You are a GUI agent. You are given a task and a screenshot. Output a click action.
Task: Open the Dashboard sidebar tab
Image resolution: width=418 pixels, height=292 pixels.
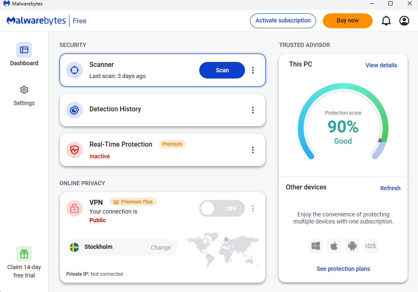coord(24,54)
